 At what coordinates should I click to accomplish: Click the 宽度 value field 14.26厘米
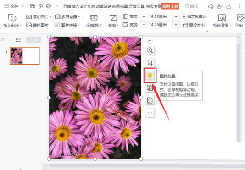coord(160,25)
